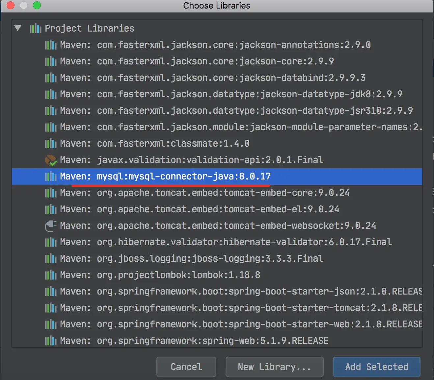Screen dimensions: 434x380
Task: Select Maven: tomcat-embed-el:9.0.24 library
Action: pyautogui.click(x=217, y=209)
